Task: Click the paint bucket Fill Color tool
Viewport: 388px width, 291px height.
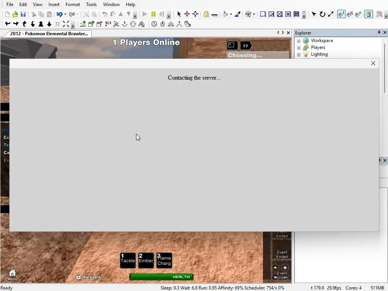Action: click(x=225, y=14)
